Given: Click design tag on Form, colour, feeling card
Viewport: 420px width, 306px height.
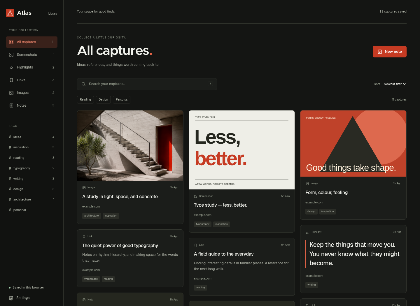Looking at the screenshot, I should 311,212.
